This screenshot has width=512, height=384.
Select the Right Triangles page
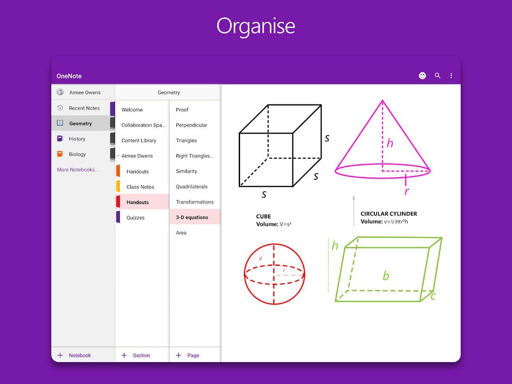194,156
